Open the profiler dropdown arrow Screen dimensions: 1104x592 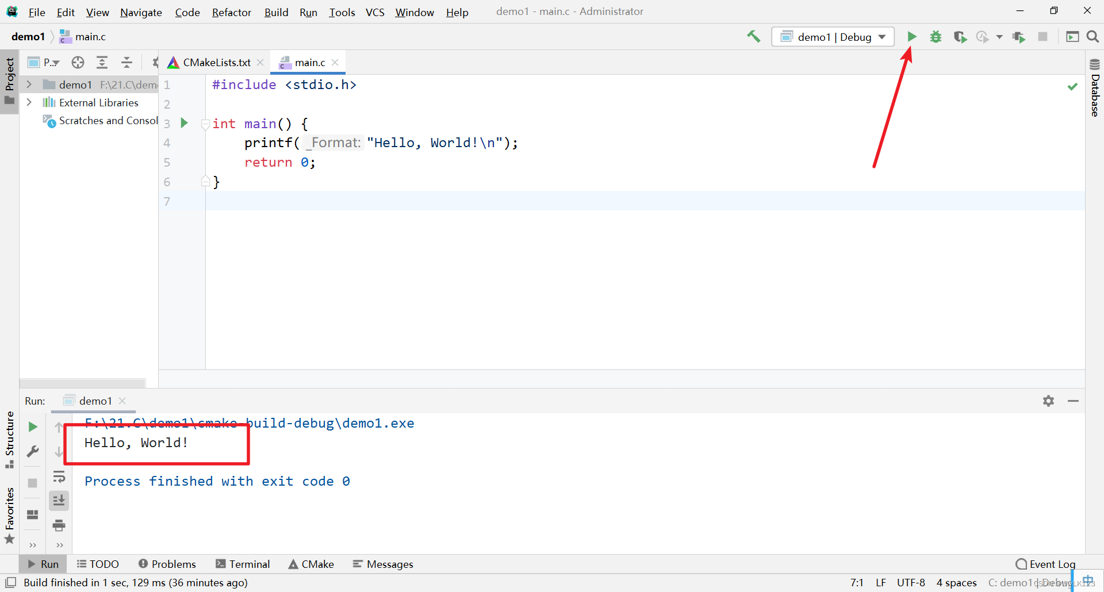click(999, 37)
